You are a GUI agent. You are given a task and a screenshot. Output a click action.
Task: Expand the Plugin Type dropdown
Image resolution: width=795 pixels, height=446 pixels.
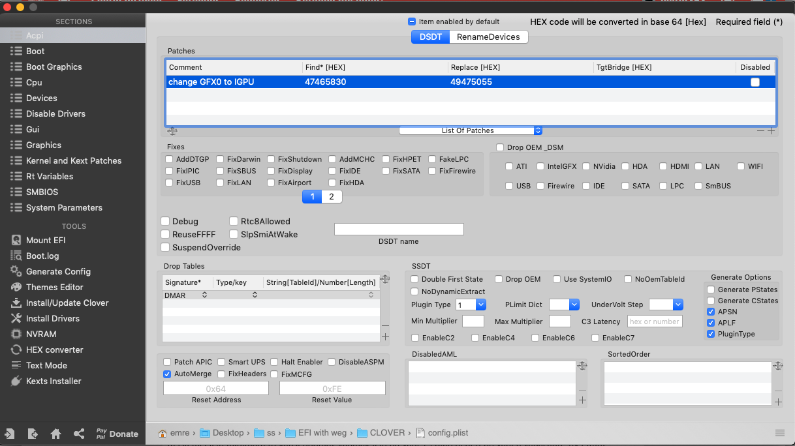[480, 305]
